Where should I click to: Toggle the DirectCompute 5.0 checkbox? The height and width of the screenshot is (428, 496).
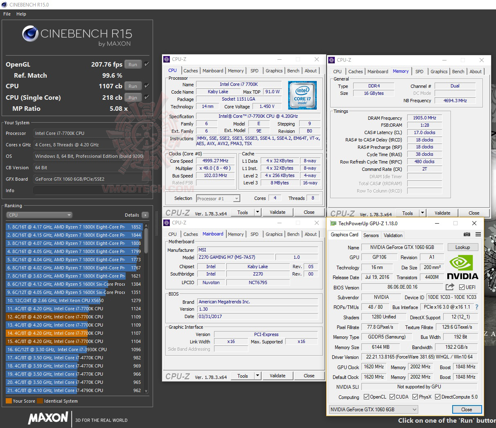pos(437,397)
